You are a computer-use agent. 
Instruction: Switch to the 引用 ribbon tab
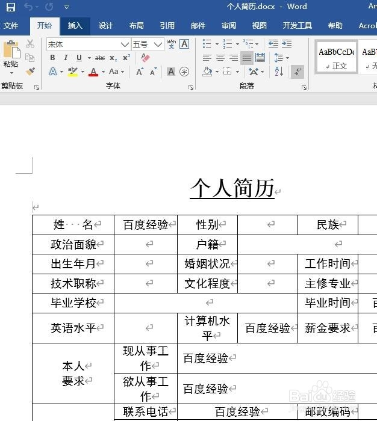click(167, 26)
